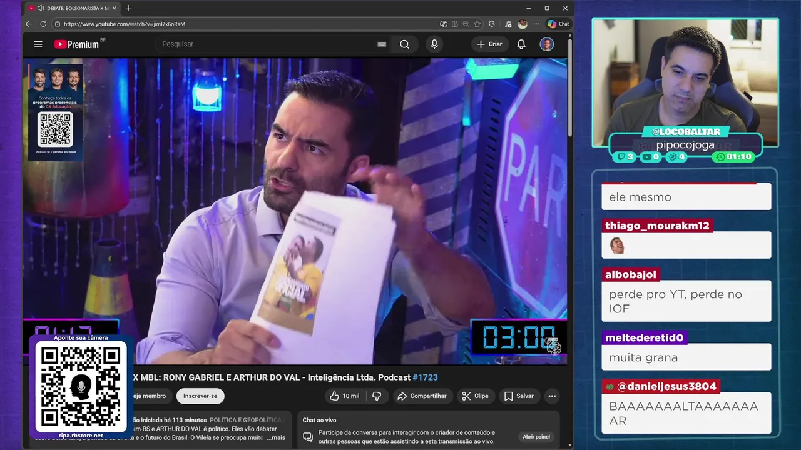The image size is (801, 450).
Task: Reload the page with refresh icon
Action: pos(43,24)
